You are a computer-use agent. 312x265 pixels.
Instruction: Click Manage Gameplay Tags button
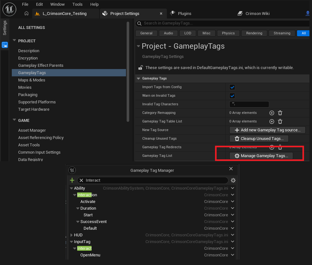[261, 156]
